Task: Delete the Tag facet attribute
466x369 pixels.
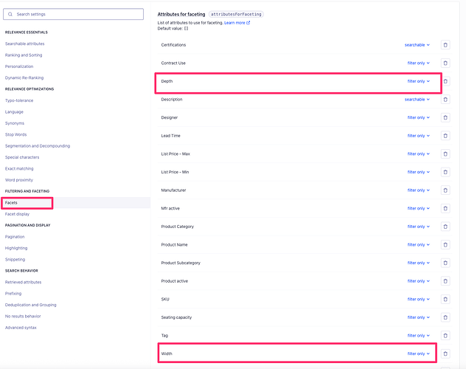Action: [x=445, y=335]
